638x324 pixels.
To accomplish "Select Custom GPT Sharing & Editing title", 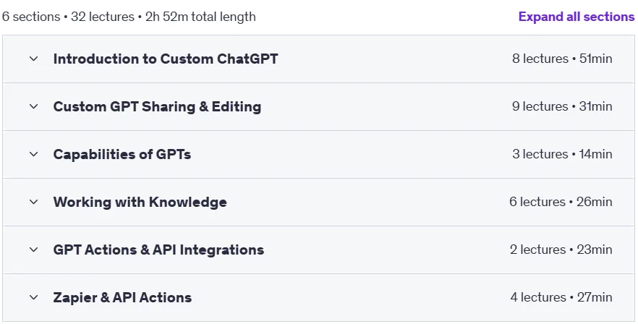I will [x=157, y=106].
